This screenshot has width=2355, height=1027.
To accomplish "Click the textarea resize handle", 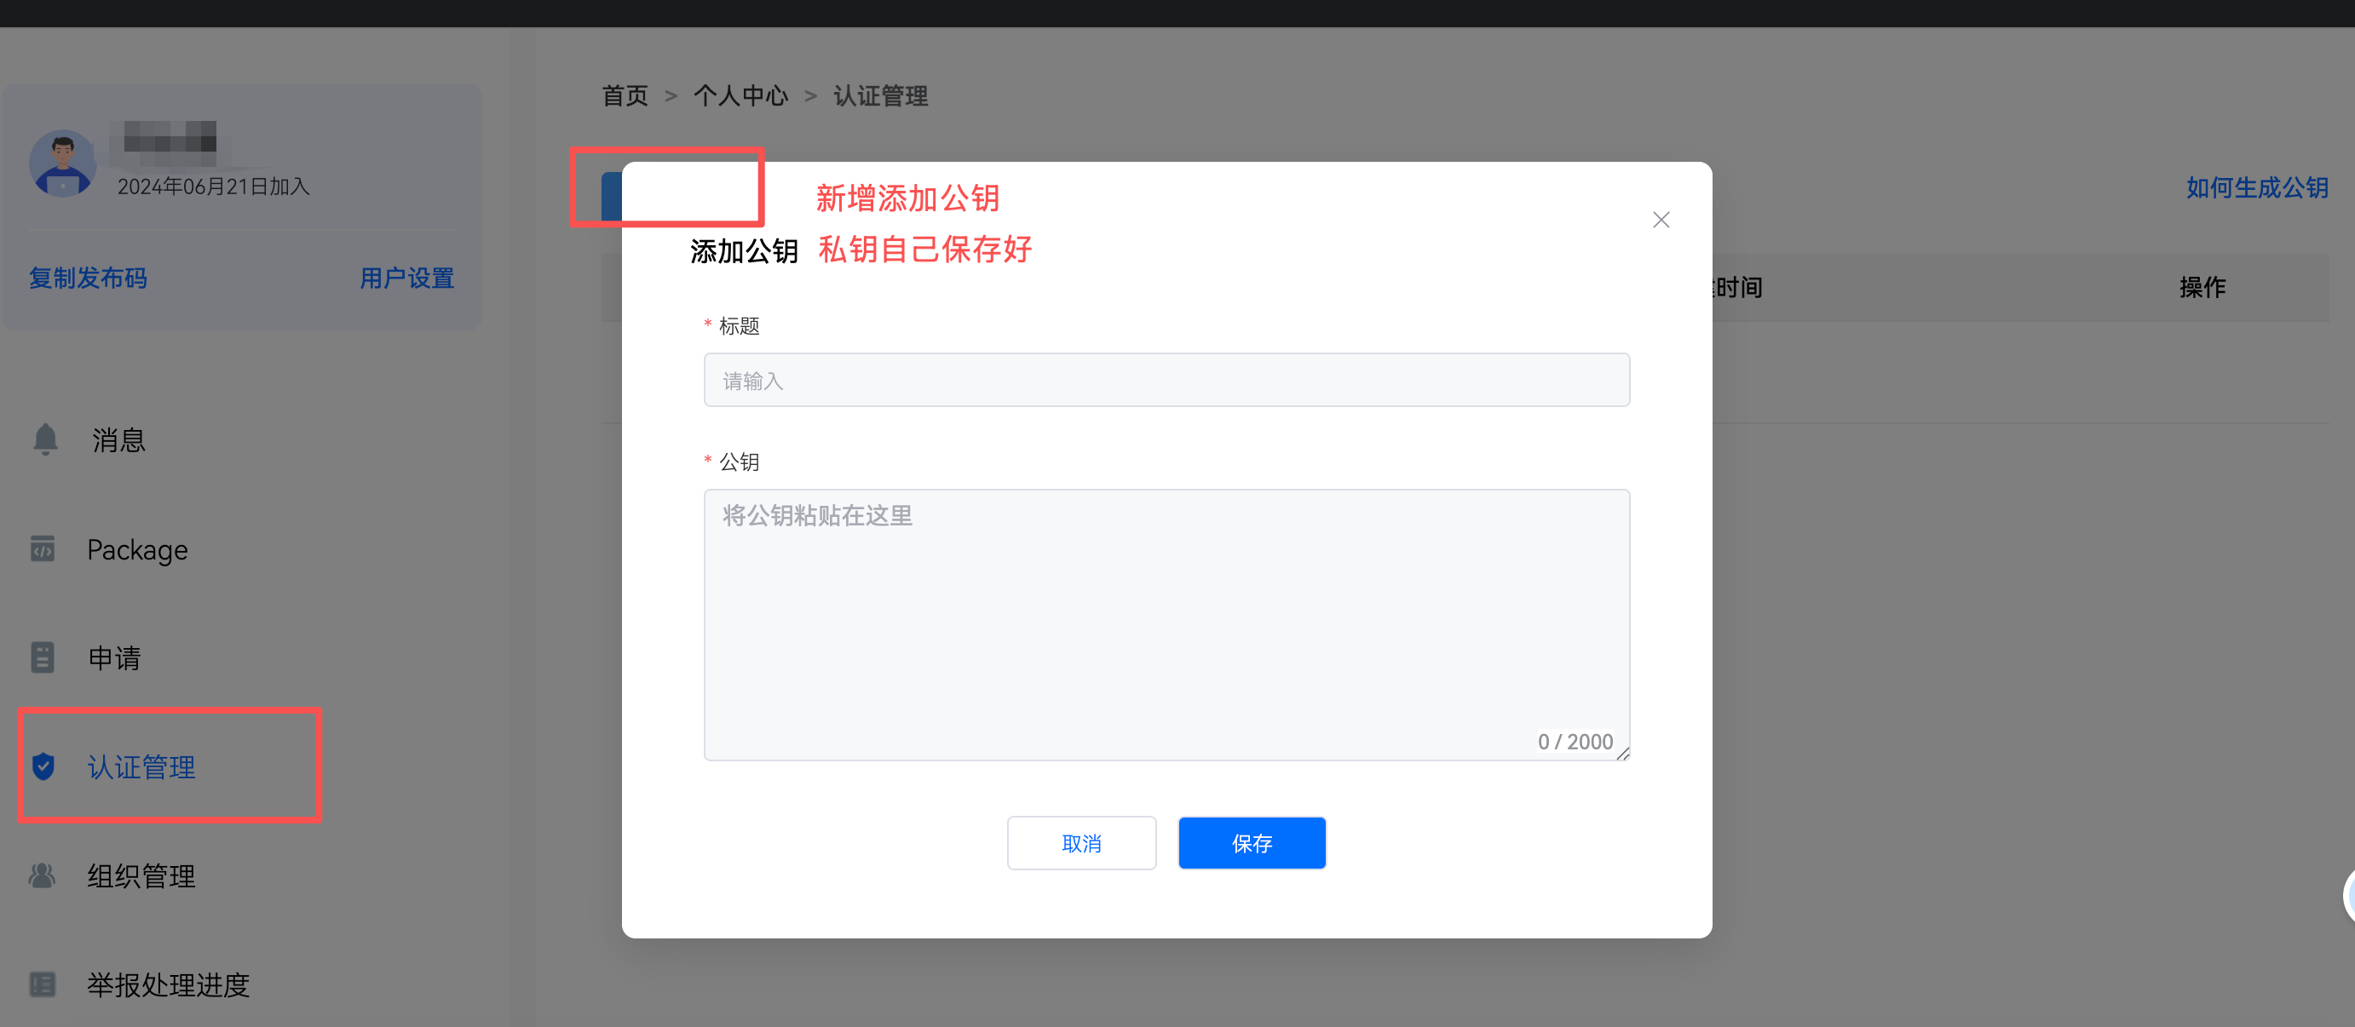I will (x=1625, y=754).
